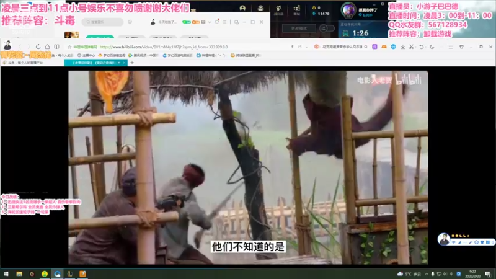The height and width of the screenshot is (279, 496).
Task: Click the browser search box
Action: (x=342, y=47)
